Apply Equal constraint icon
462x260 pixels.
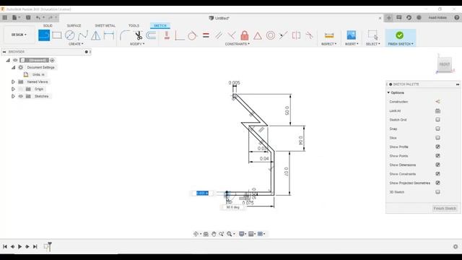[206, 35]
